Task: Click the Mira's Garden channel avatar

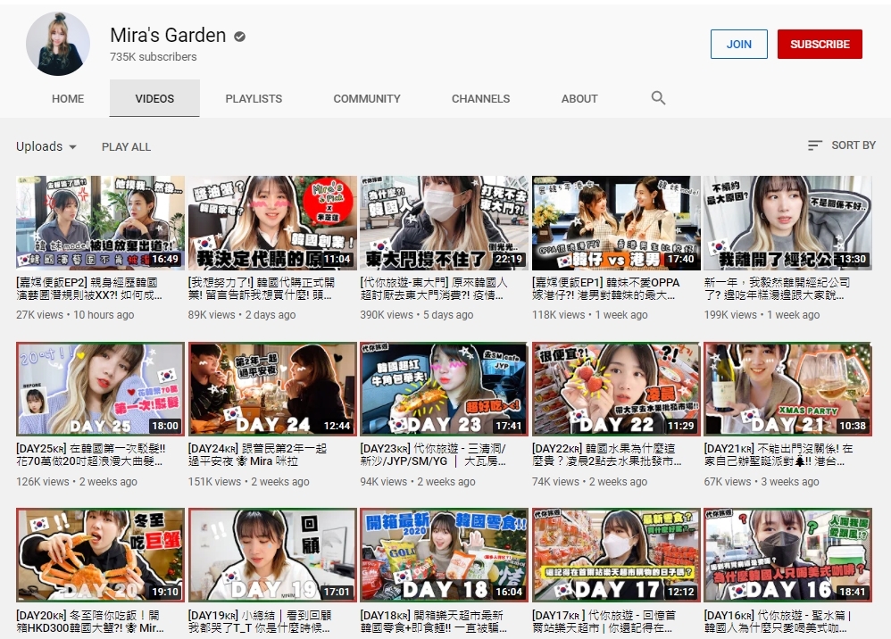Action: tap(58, 45)
